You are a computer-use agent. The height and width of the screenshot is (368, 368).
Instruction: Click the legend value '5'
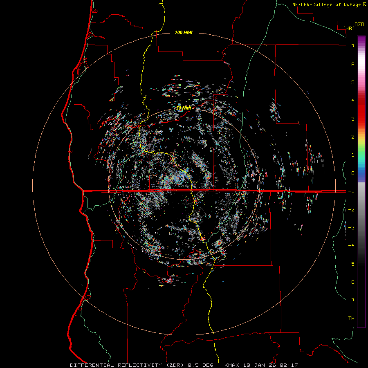[x=353, y=82]
